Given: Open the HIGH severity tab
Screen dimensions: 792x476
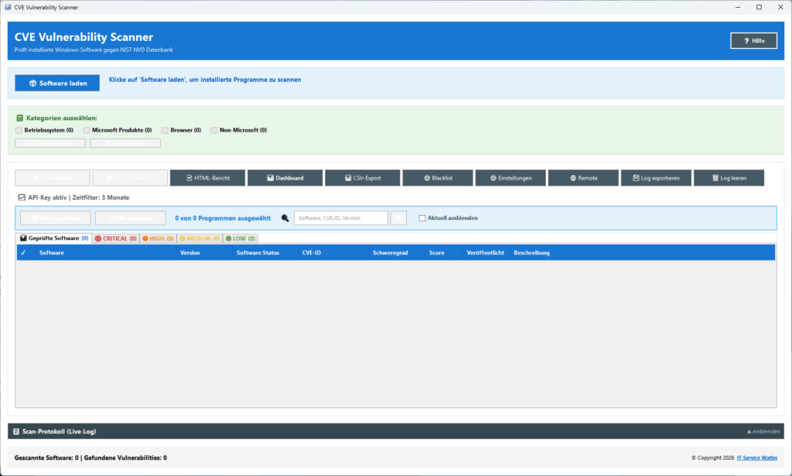Looking at the screenshot, I should [158, 238].
